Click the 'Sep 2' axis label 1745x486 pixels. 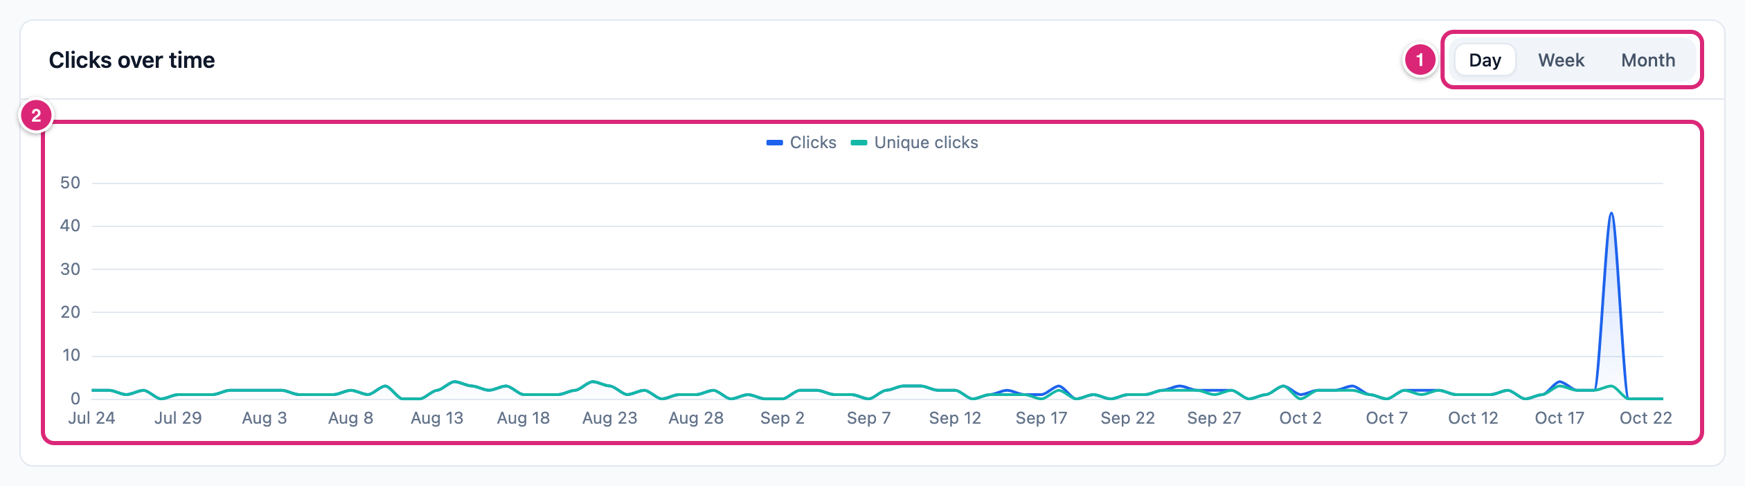point(782,418)
